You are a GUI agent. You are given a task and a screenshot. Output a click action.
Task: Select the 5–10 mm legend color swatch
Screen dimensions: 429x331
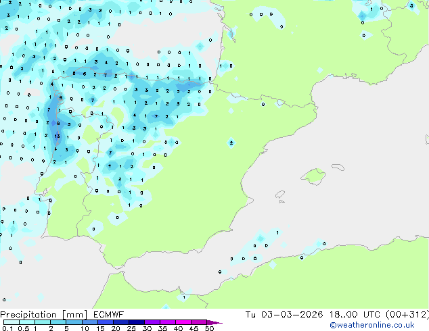(74, 322)
